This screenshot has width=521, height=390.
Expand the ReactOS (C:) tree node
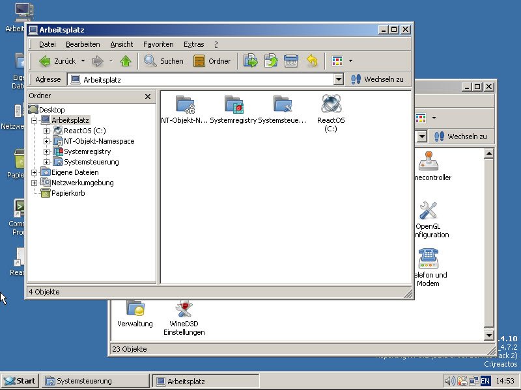pos(47,131)
